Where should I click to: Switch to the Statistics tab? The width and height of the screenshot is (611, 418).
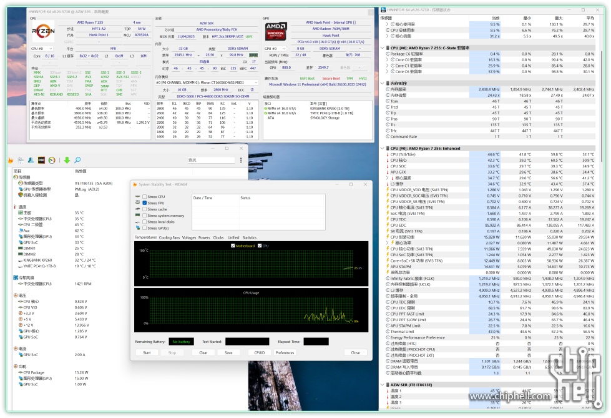[x=249, y=237]
